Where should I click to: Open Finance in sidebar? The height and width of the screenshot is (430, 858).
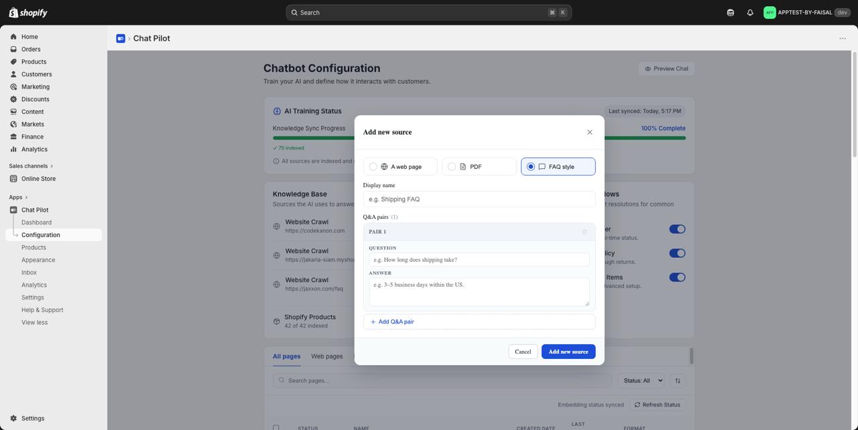coord(32,137)
